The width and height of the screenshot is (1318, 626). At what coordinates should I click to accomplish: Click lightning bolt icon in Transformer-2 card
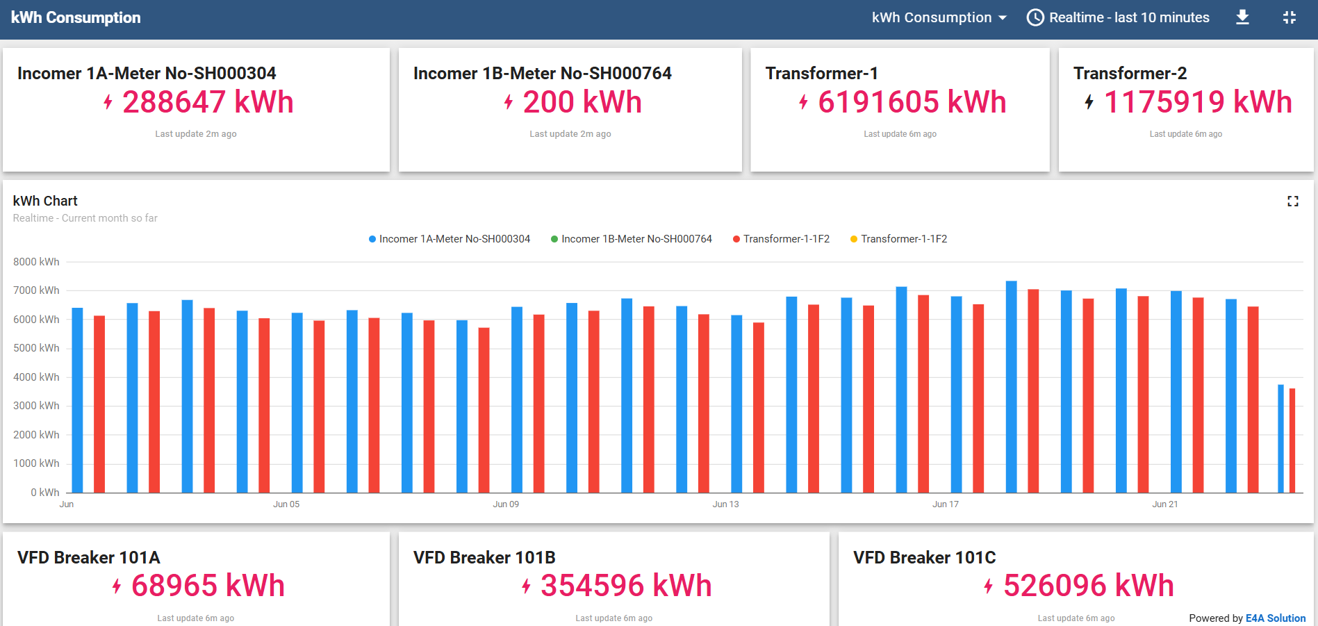coord(1089,103)
